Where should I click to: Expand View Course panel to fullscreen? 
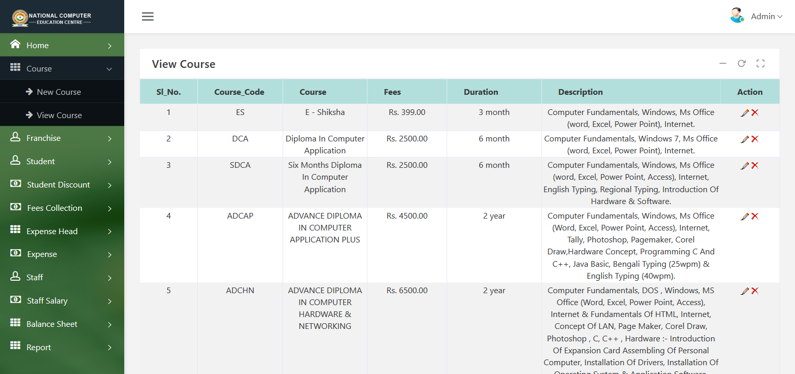(x=760, y=63)
